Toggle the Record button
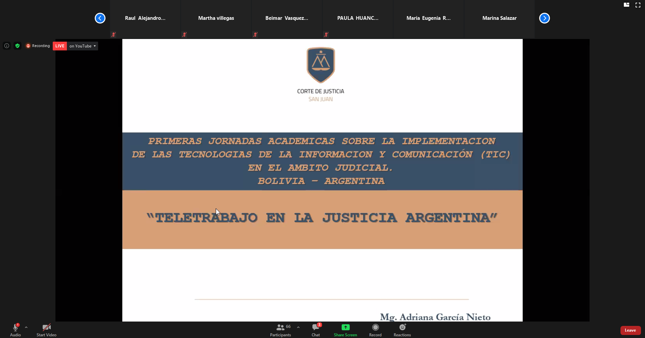 click(x=375, y=330)
